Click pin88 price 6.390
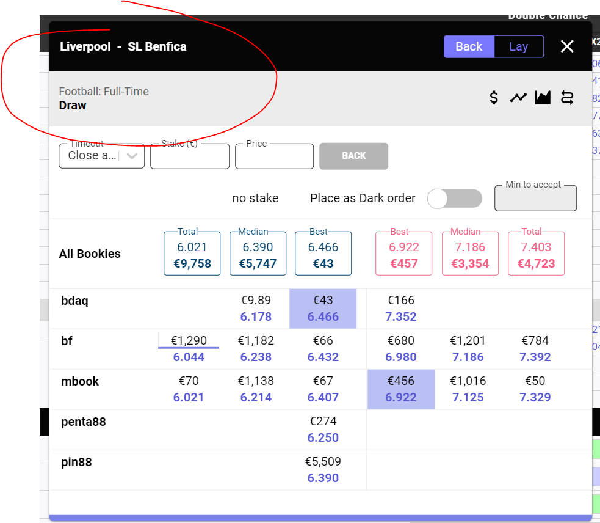This screenshot has width=600, height=523. pos(323,478)
